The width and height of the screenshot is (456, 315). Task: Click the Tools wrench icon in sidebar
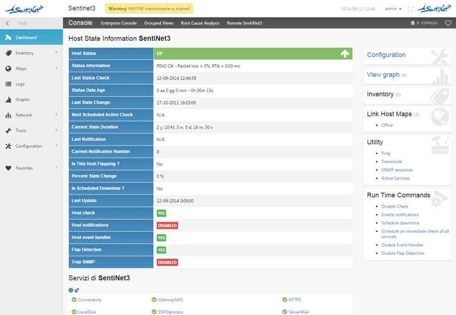tap(9, 131)
